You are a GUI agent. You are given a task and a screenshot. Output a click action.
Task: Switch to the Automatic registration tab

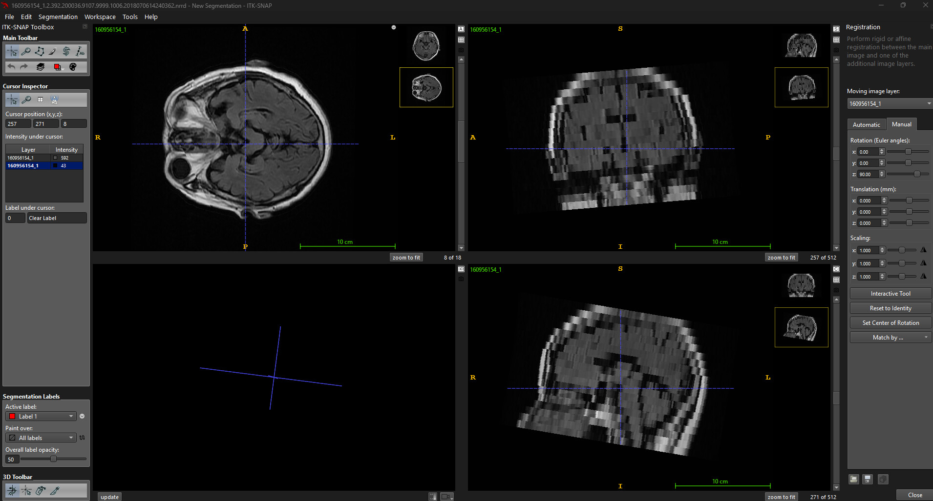coord(866,124)
